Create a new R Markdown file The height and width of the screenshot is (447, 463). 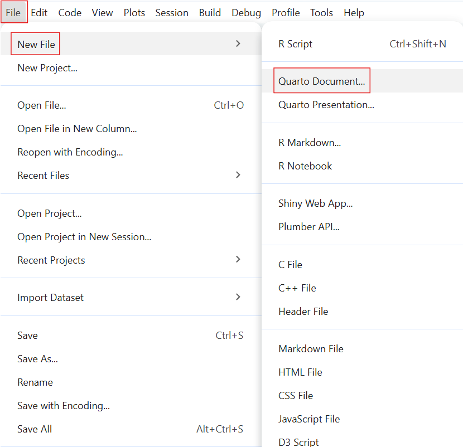[x=310, y=143]
